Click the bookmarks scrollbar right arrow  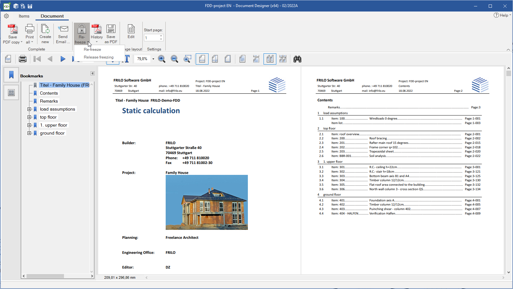(92, 276)
